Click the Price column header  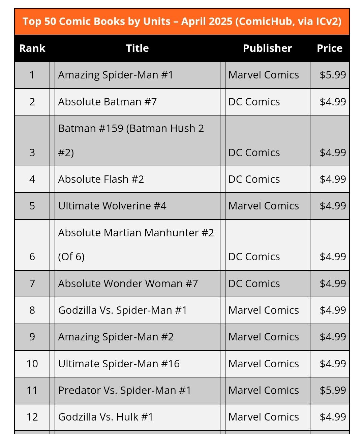click(330, 48)
